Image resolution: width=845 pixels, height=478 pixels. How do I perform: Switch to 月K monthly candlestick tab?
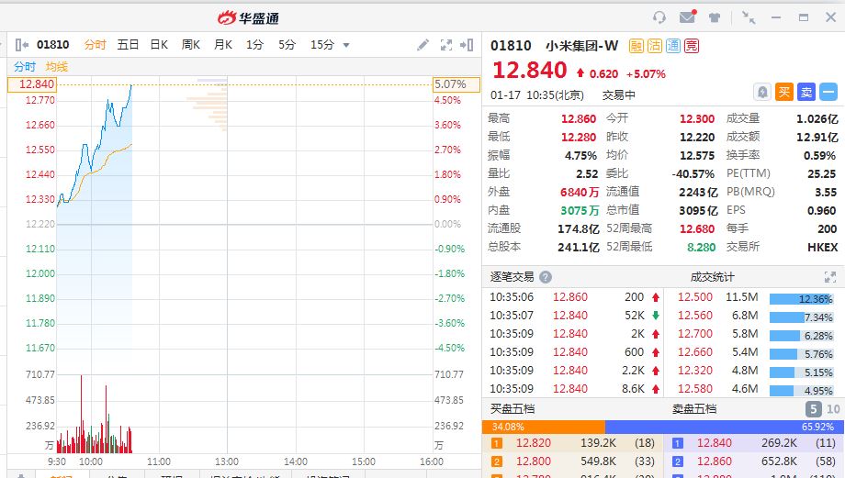tap(222, 45)
